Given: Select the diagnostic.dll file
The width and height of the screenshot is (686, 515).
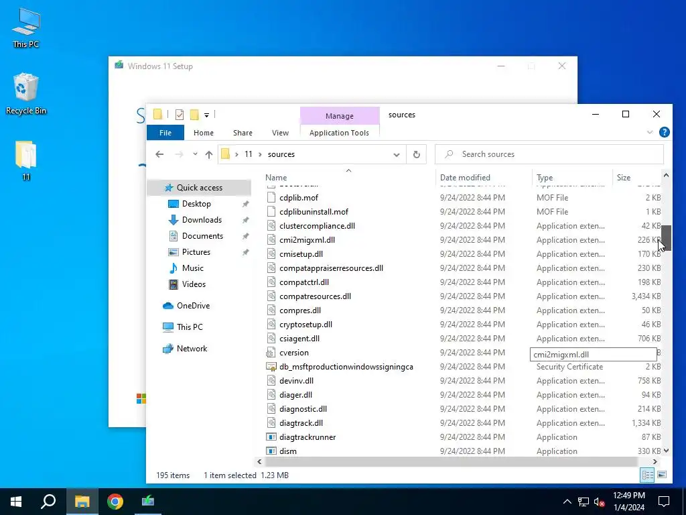Looking at the screenshot, I should click(303, 409).
